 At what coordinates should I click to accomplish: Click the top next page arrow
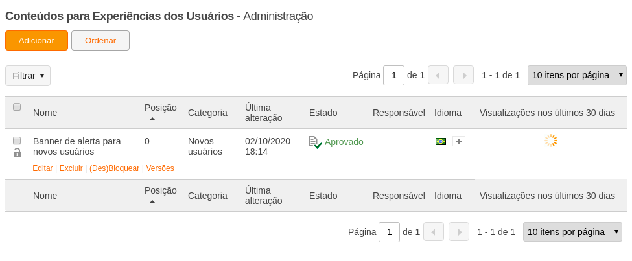click(x=463, y=75)
